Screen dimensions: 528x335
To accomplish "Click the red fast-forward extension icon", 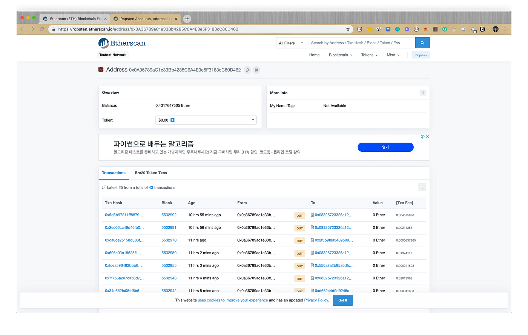I will click(360, 29).
